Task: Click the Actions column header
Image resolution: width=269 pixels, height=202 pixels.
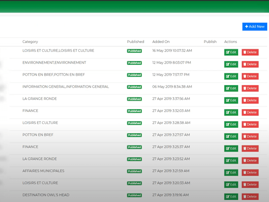Action: [x=231, y=42]
